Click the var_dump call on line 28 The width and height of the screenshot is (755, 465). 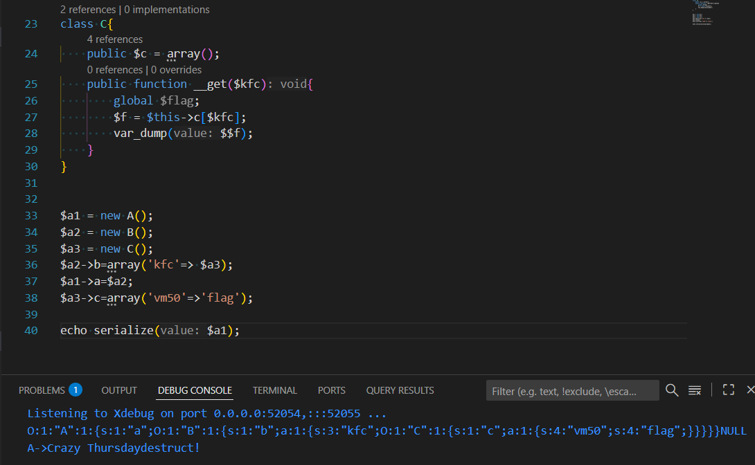coord(183,133)
